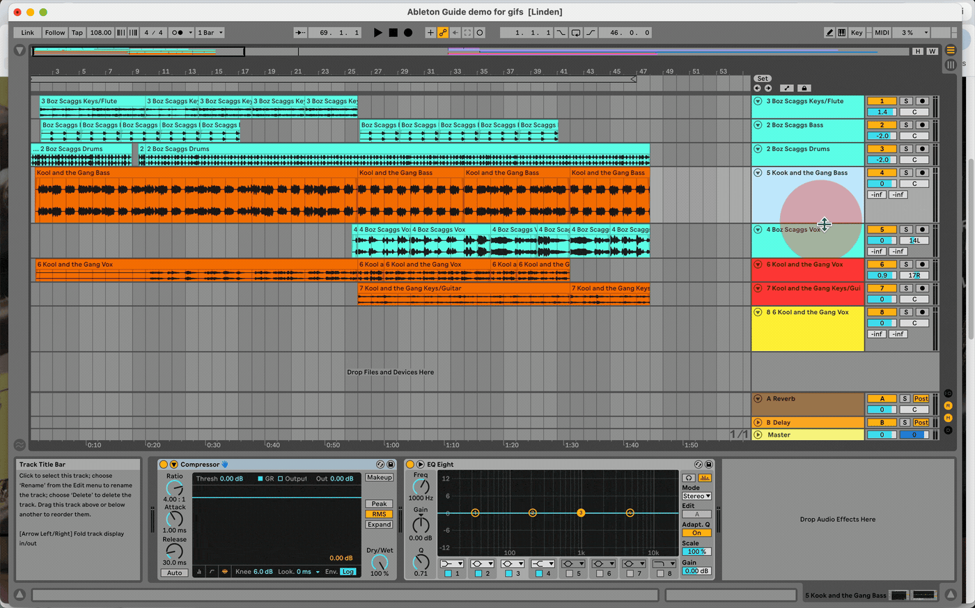Open Compressor hot-swap preset icon
The height and width of the screenshot is (608, 975).
pos(380,465)
